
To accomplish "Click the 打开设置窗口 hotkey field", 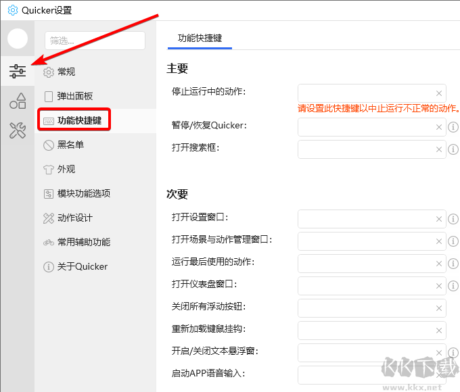I will (372, 219).
